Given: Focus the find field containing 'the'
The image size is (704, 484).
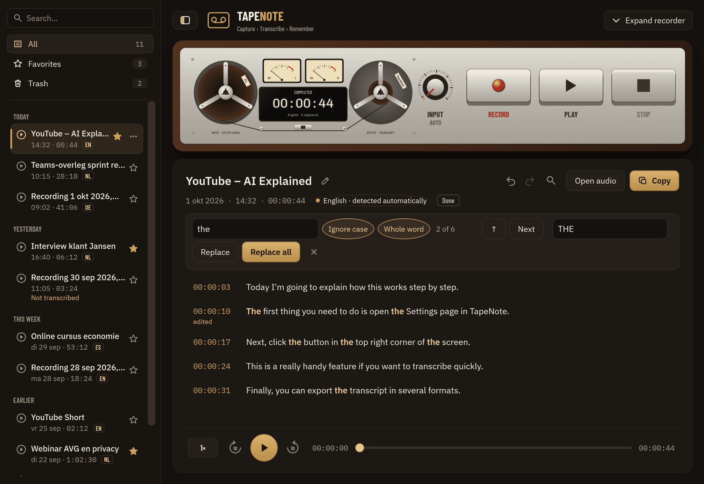Looking at the screenshot, I should coord(255,229).
